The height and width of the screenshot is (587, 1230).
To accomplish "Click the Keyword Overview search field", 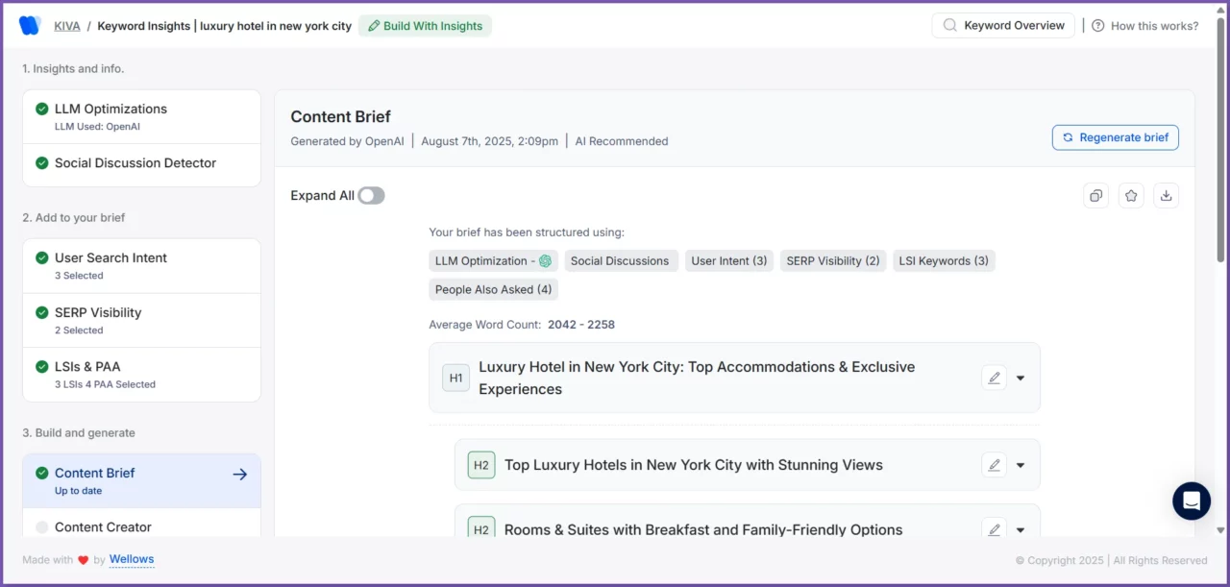I will pyautogui.click(x=1003, y=26).
